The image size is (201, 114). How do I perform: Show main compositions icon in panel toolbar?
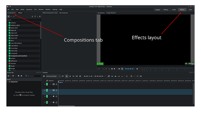pyautogui.click(x=8, y=16)
